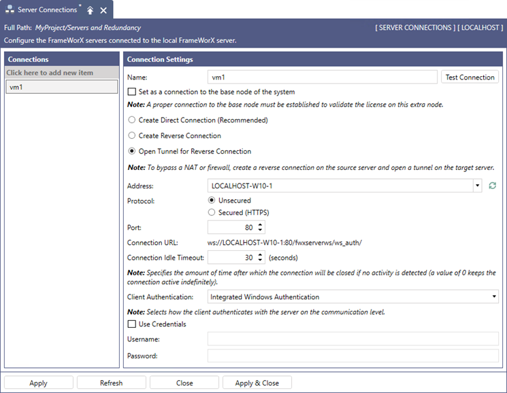Click the pin-up arrow icon in tab
Image resolution: width=507 pixels, height=393 pixels.
point(91,10)
